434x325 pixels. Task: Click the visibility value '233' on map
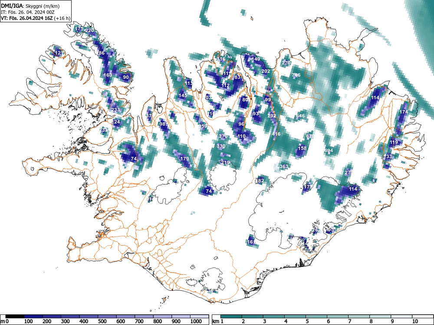pyautogui.click(x=115, y=110)
